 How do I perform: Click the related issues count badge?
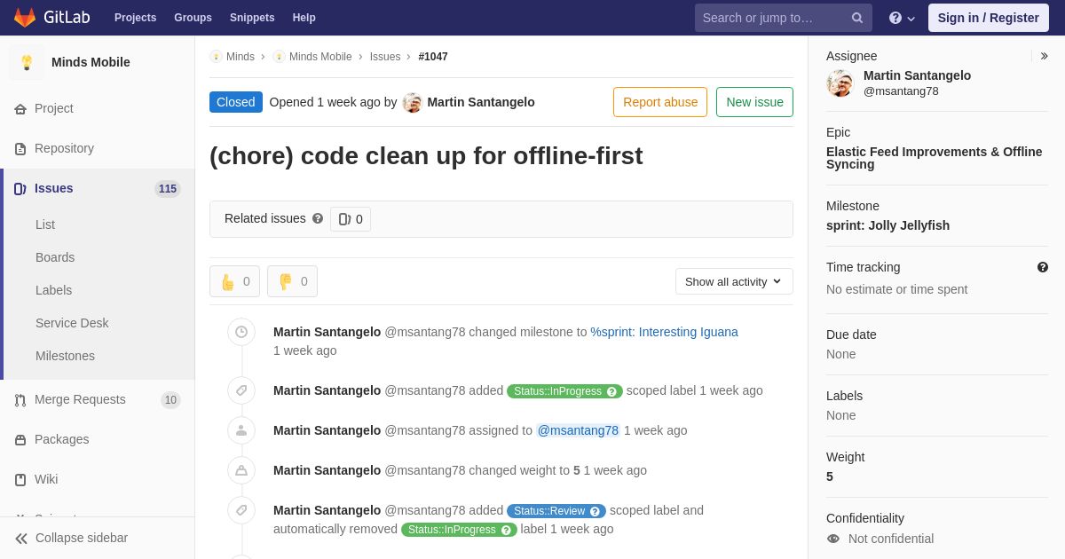(351, 219)
